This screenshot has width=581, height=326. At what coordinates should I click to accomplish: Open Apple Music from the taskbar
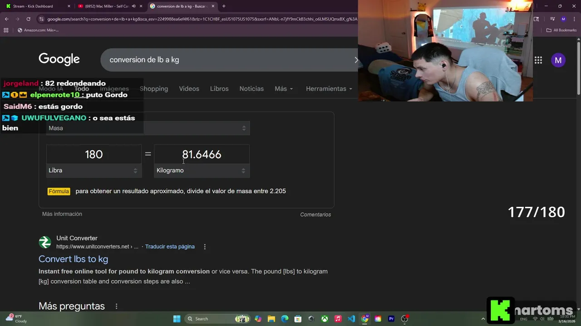tap(338, 319)
